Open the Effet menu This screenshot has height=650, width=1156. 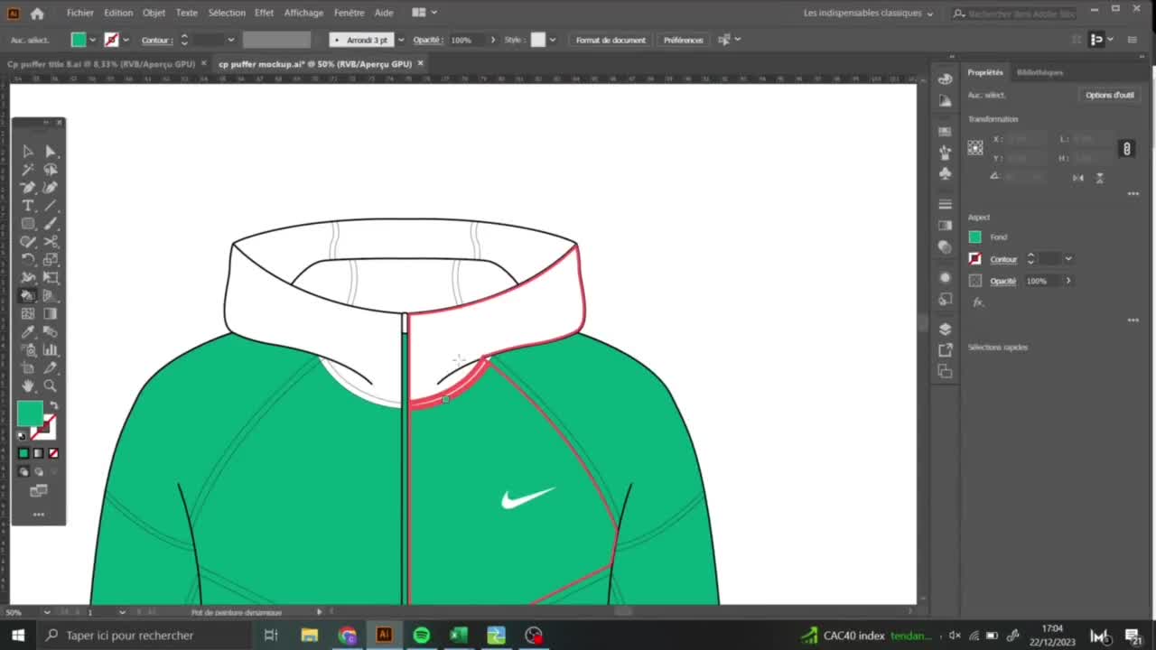click(264, 13)
